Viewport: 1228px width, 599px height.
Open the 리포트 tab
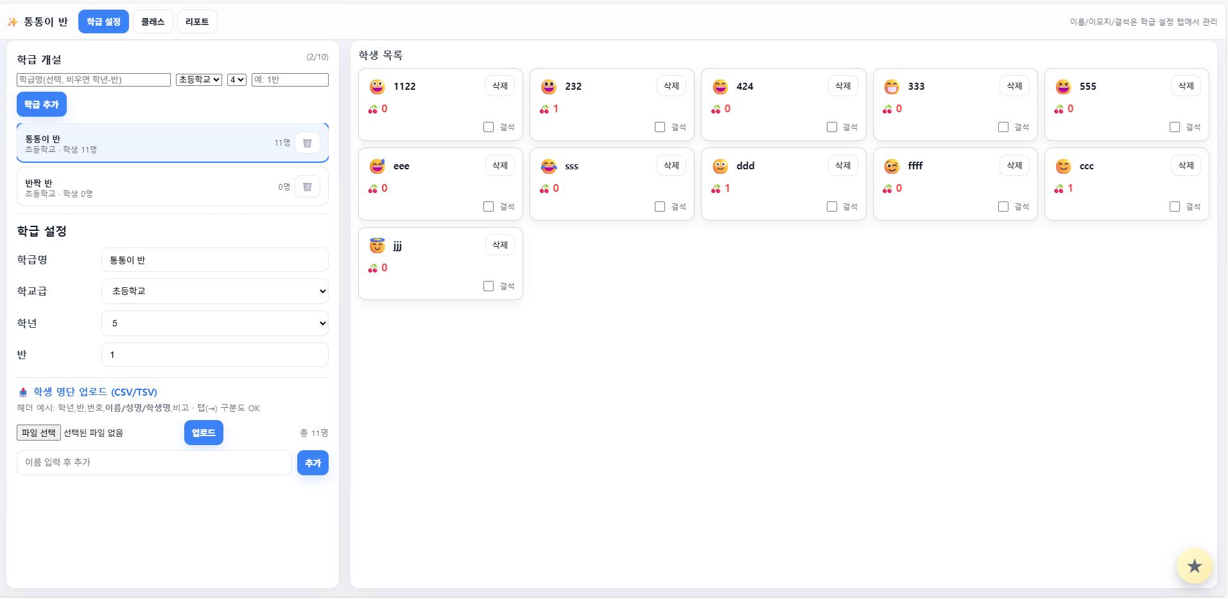tap(197, 22)
